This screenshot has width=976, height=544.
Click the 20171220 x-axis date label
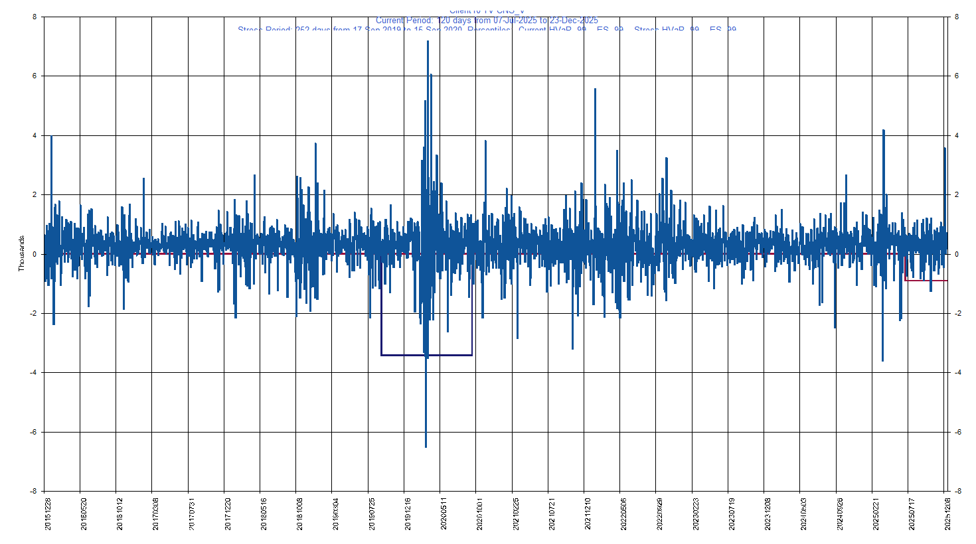tap(228, 513)
